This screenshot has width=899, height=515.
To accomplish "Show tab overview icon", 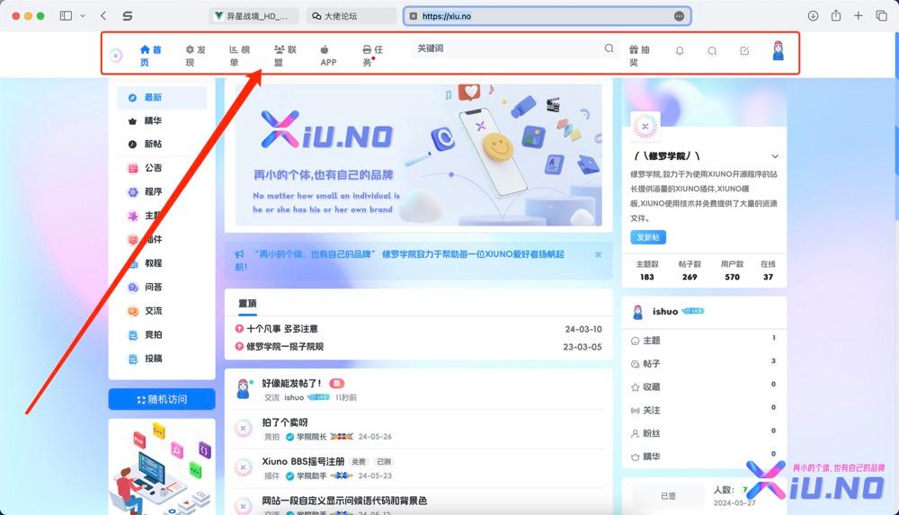I will 882,16.
